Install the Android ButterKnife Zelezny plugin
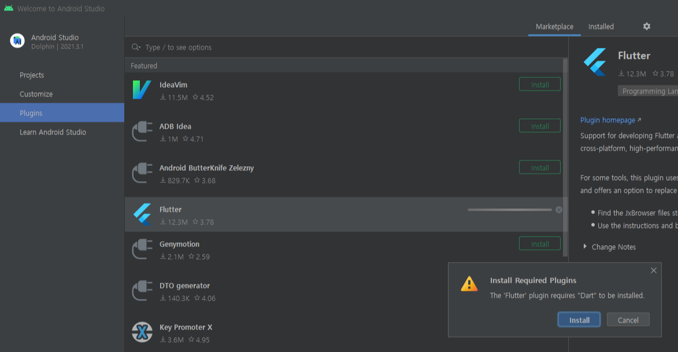Image resolution: width=678 pixels, height=352 pixels. click(x=540, y=167)
